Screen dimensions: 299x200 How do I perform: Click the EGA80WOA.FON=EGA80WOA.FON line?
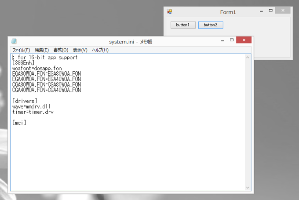47,73
